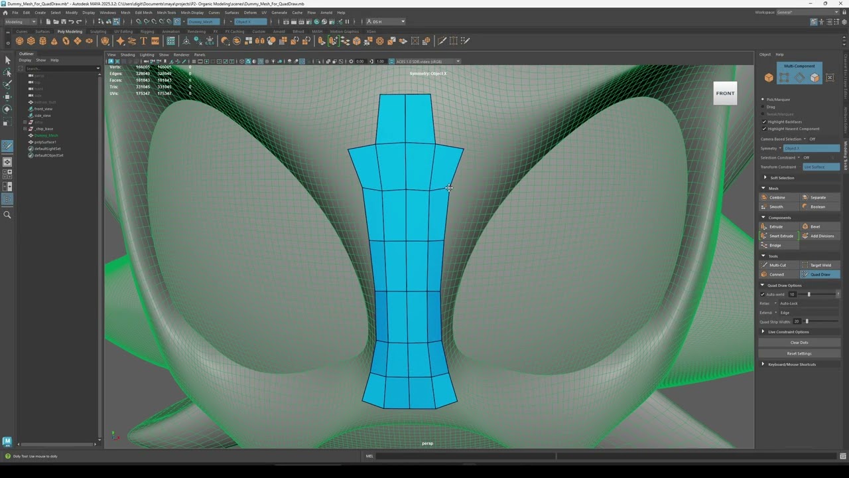The image size is (849, 478).
Task: Create a polygon cube from shelf
Action: (x=31, y=41)
